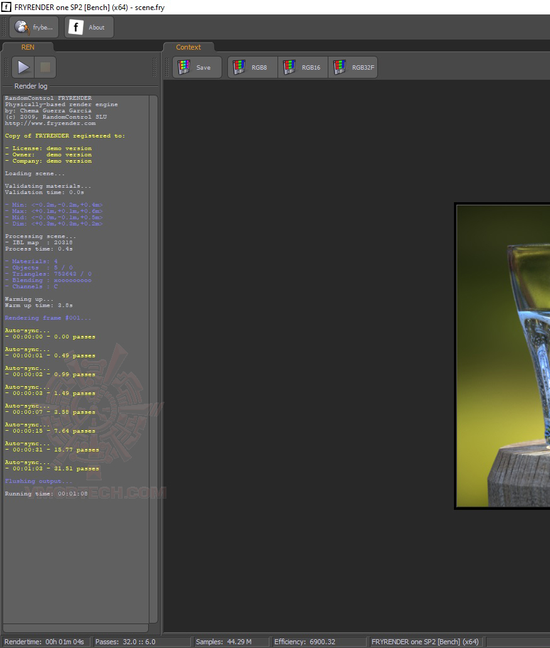Screen dimensions: 550x648
Task: Click the FRYRENDER one SP2 status label
Action: pyautogui.click(x=425, y=642)
